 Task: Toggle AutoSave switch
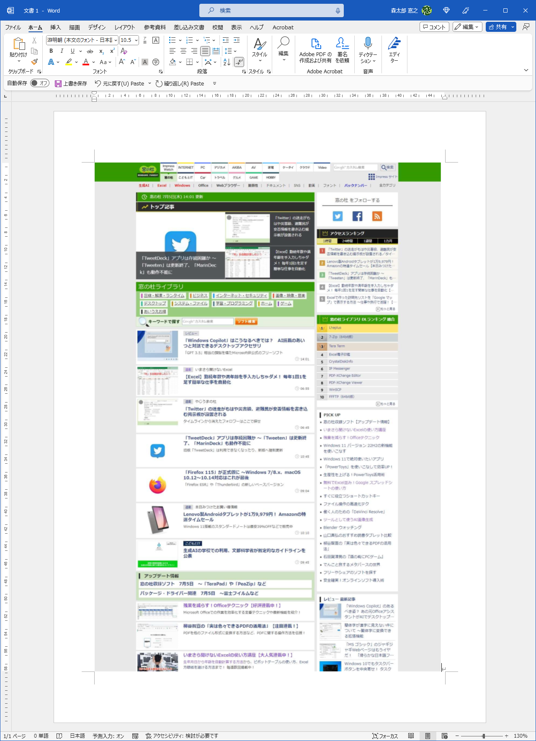pos(40,83)
